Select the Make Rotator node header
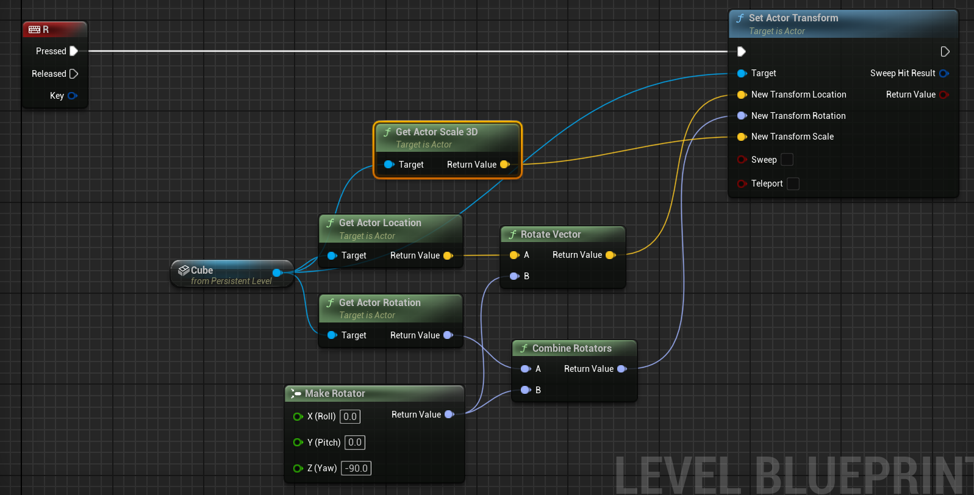Screen dimensions: 974x495 [374, 393]
